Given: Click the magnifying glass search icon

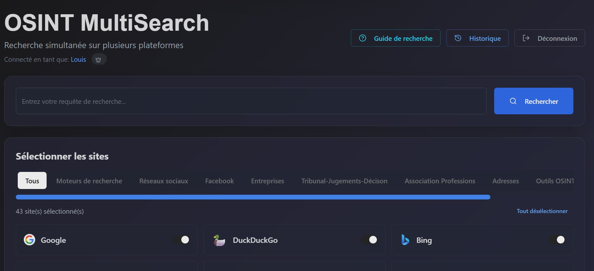Looking at the screenshot, I should (513, 101).
